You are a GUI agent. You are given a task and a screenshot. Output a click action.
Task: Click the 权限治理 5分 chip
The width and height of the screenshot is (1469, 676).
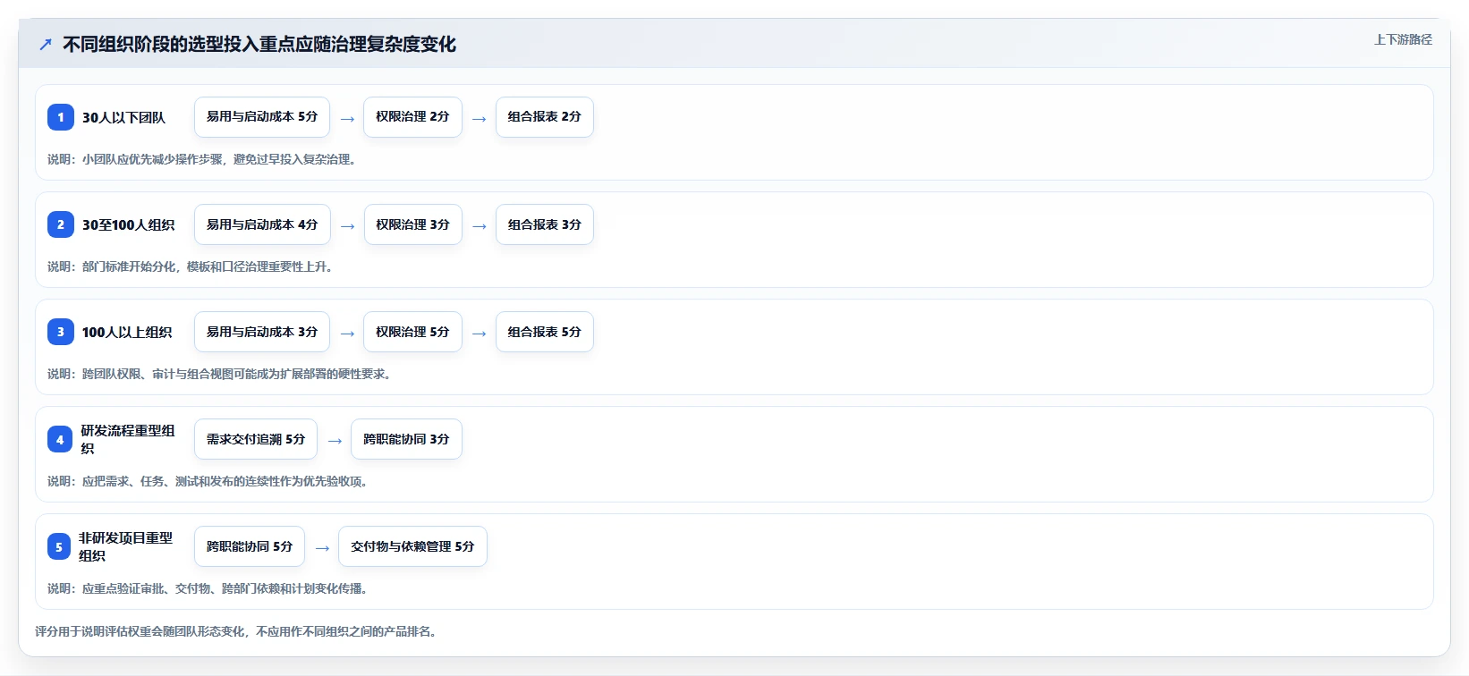click(412, 332)
